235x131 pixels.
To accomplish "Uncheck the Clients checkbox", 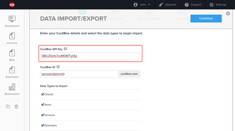I will pos(42,94).
